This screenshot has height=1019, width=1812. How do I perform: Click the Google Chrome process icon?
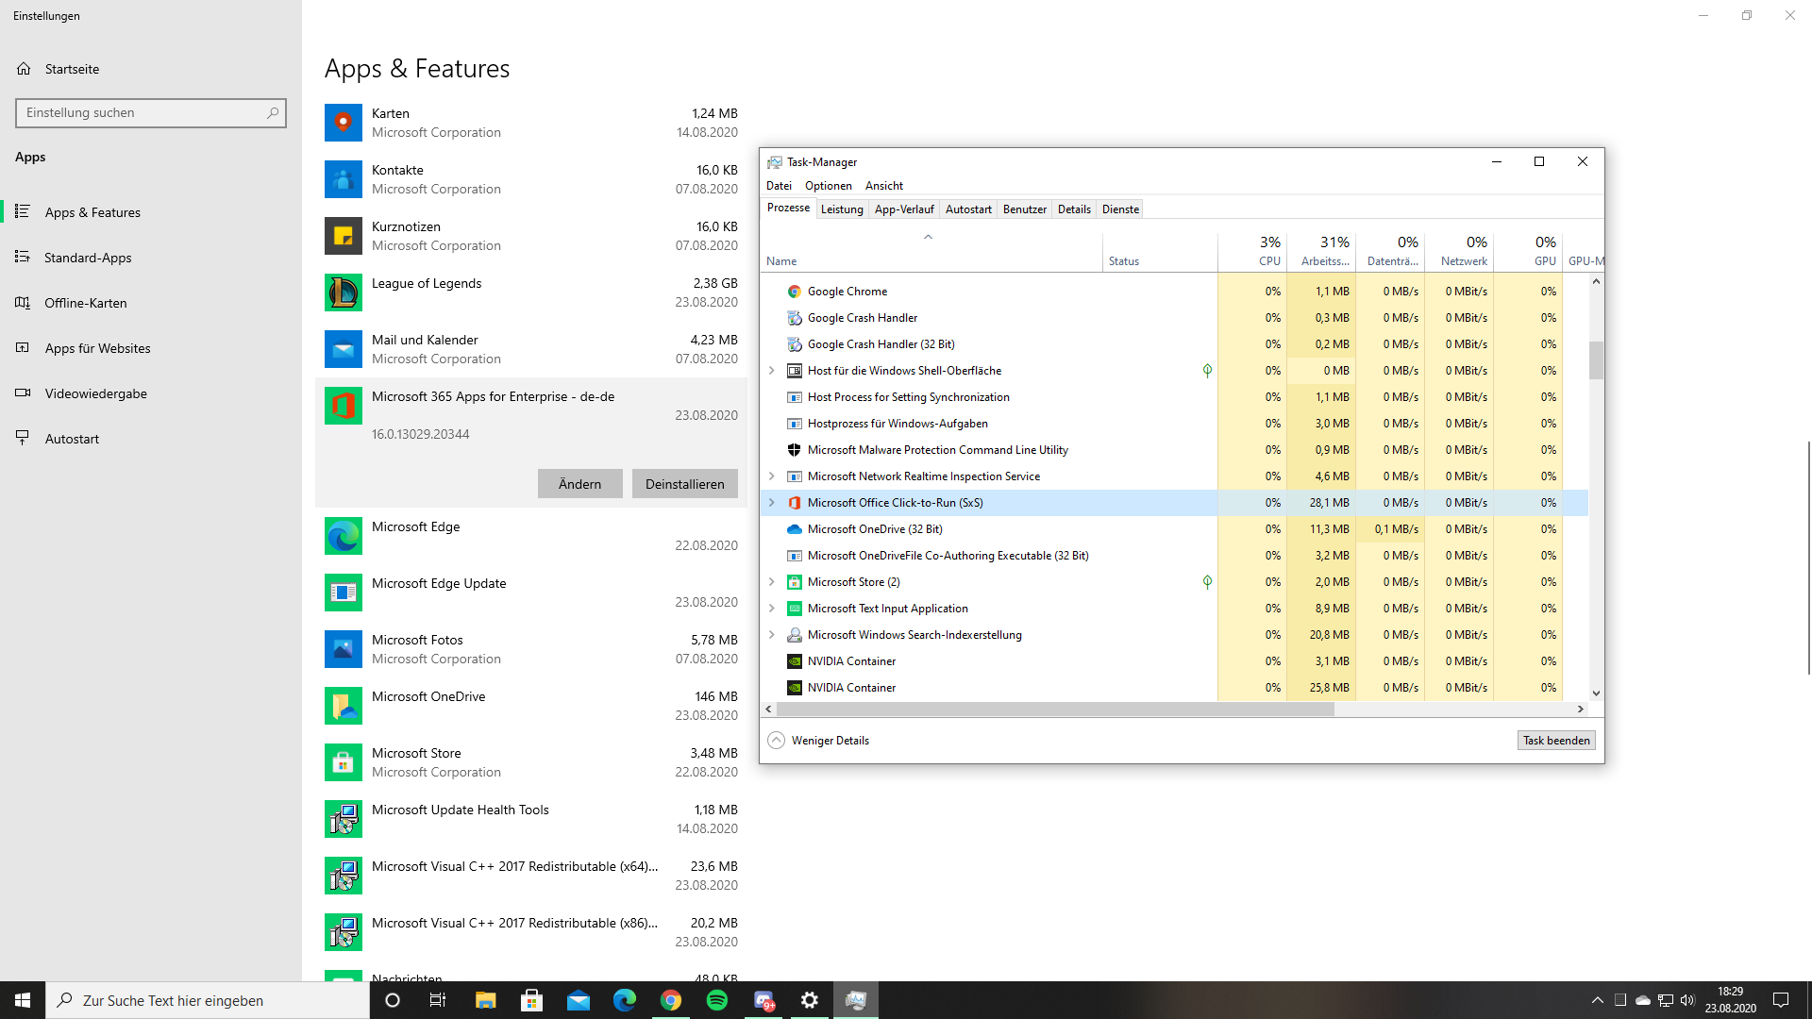tap(795, 292)
